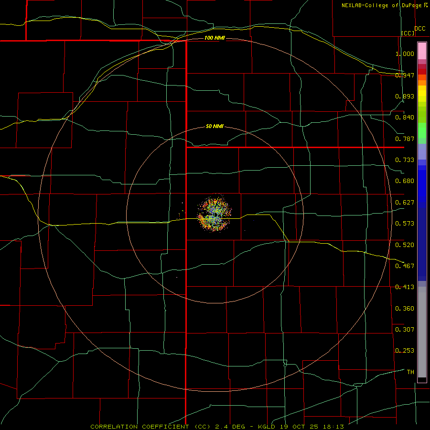Click the 0.680 scale value

[405, 181]
